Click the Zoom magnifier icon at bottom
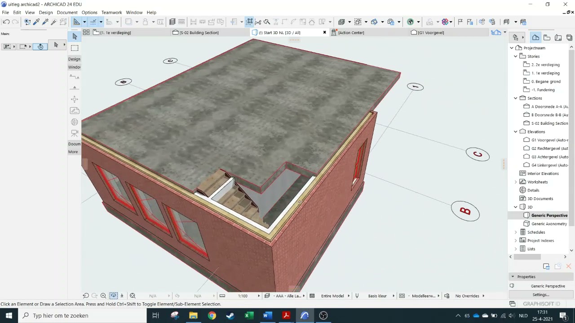 click(103, 296)
